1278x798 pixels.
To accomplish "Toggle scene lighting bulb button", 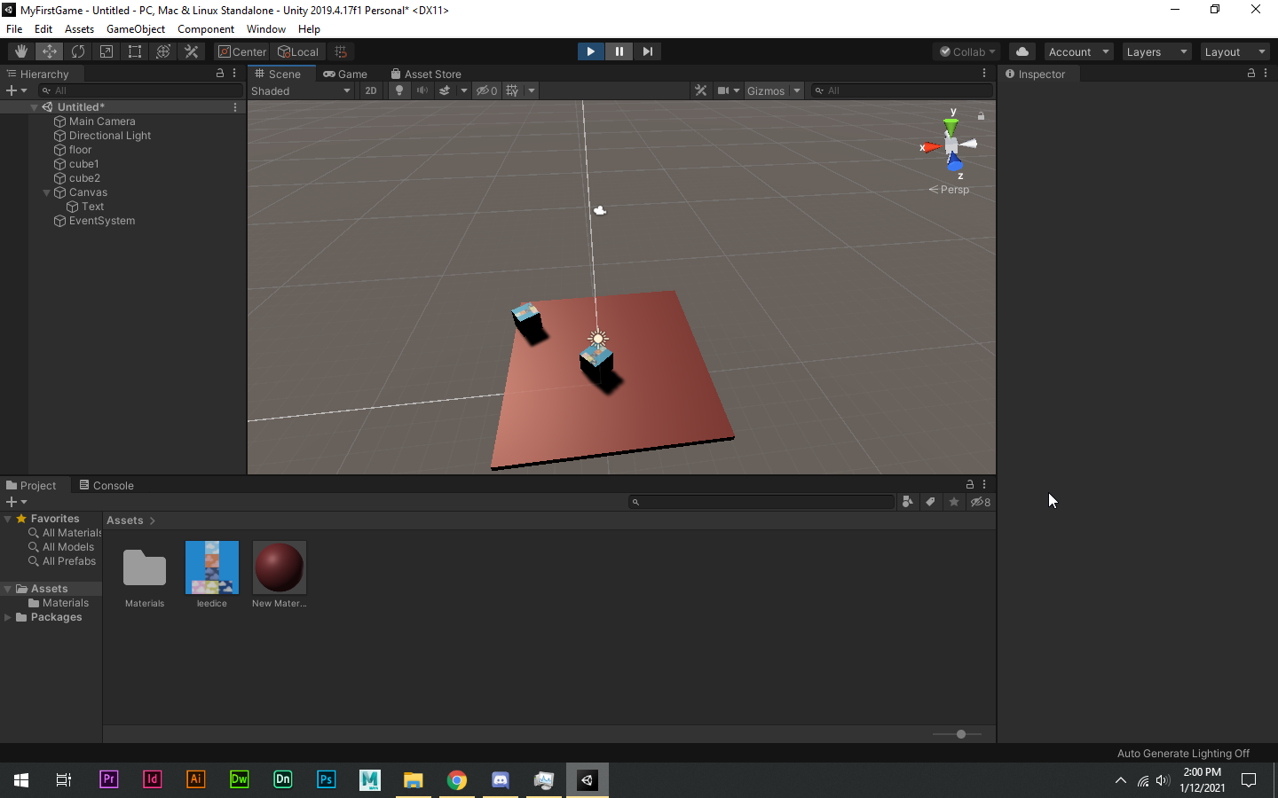I will (x=399, y=90).
